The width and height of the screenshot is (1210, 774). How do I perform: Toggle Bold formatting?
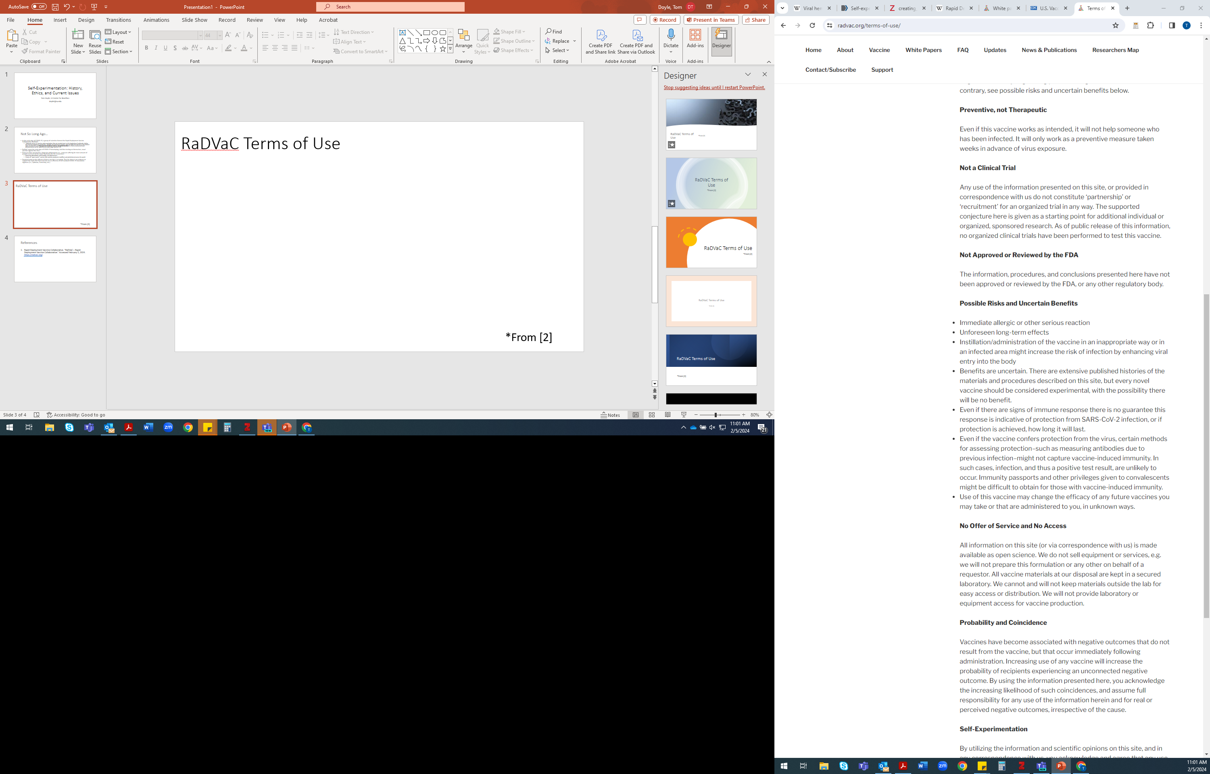[x=146, y=48]
